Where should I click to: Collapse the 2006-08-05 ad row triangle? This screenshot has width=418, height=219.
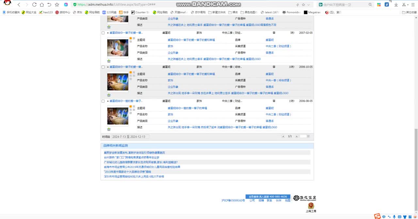coord(108,101)
